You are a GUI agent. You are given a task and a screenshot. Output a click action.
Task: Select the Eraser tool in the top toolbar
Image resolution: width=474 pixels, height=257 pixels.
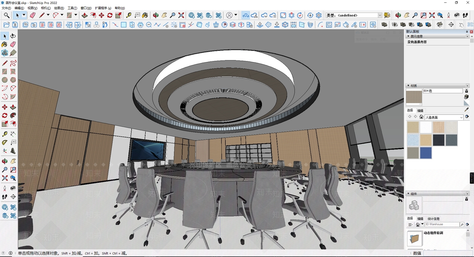click(x=33, y=15)
